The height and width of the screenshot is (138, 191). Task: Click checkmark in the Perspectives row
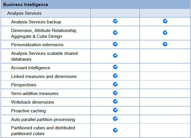[115, 84]
